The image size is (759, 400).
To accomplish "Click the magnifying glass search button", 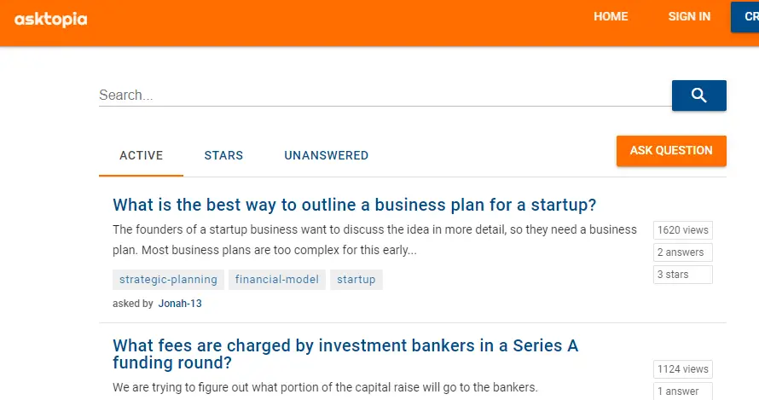I will [x=698, y=96].
